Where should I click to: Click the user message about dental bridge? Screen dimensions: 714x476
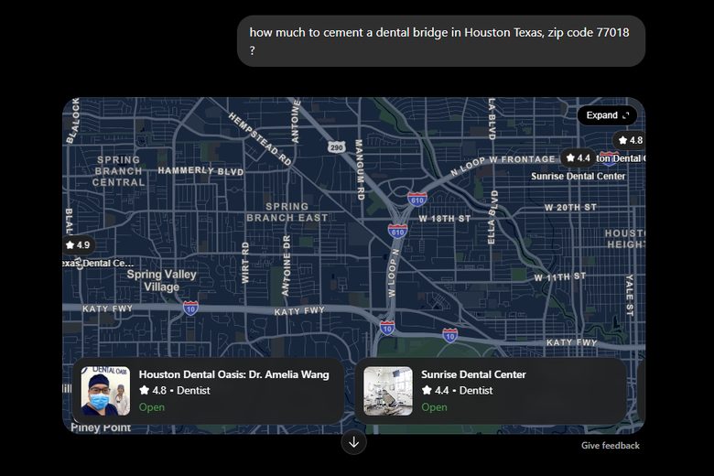click(441, 41)
